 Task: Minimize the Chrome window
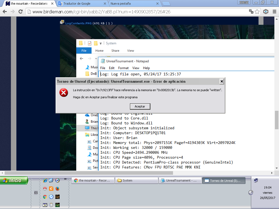(256, 2)
